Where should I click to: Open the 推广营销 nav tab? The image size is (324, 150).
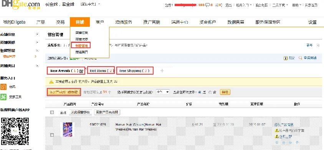(152, 22)
